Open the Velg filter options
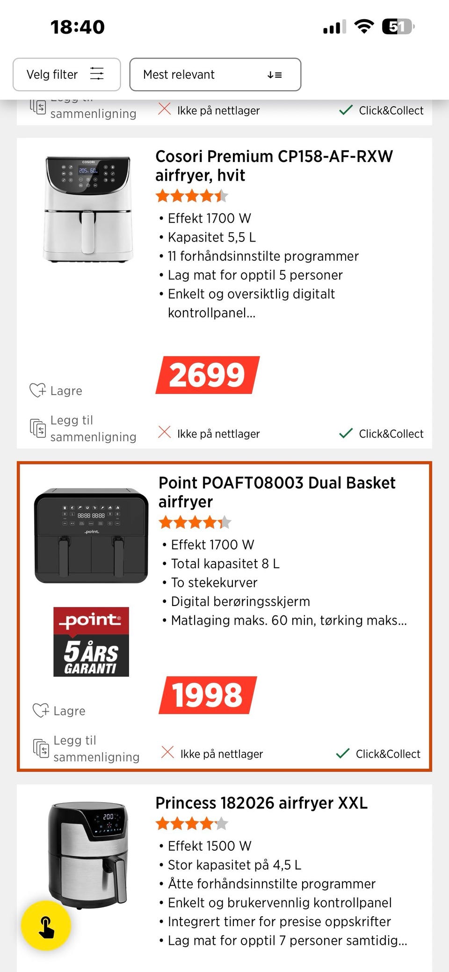The image size is (449, 972). coord(66,74)
